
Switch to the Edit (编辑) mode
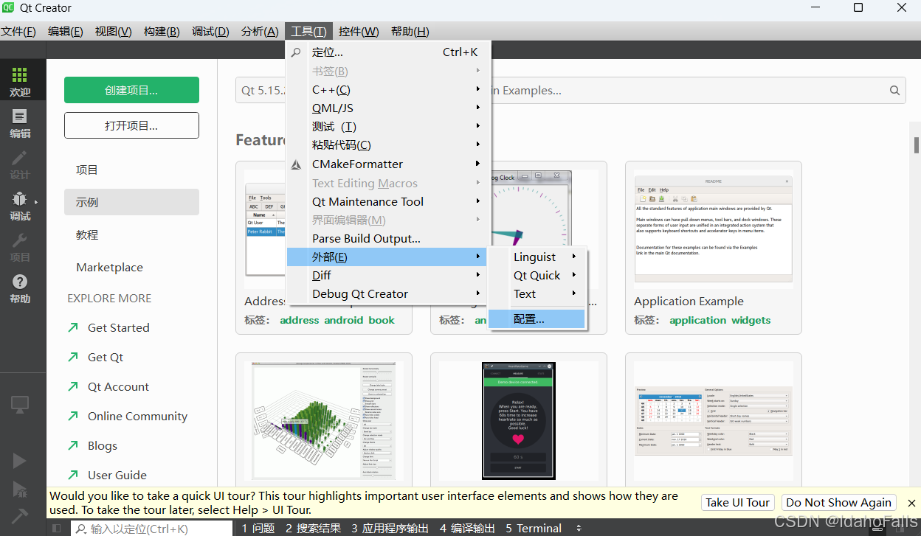[20, 123]
